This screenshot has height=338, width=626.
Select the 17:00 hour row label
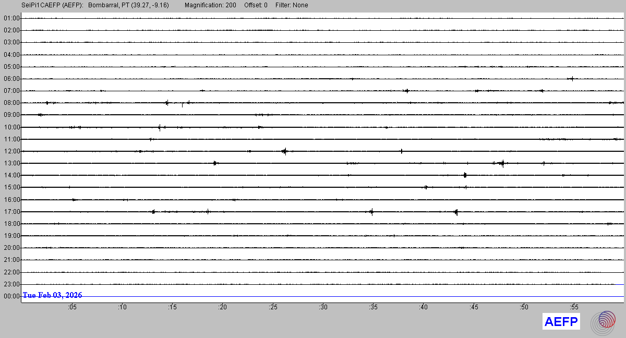[11, 212]
